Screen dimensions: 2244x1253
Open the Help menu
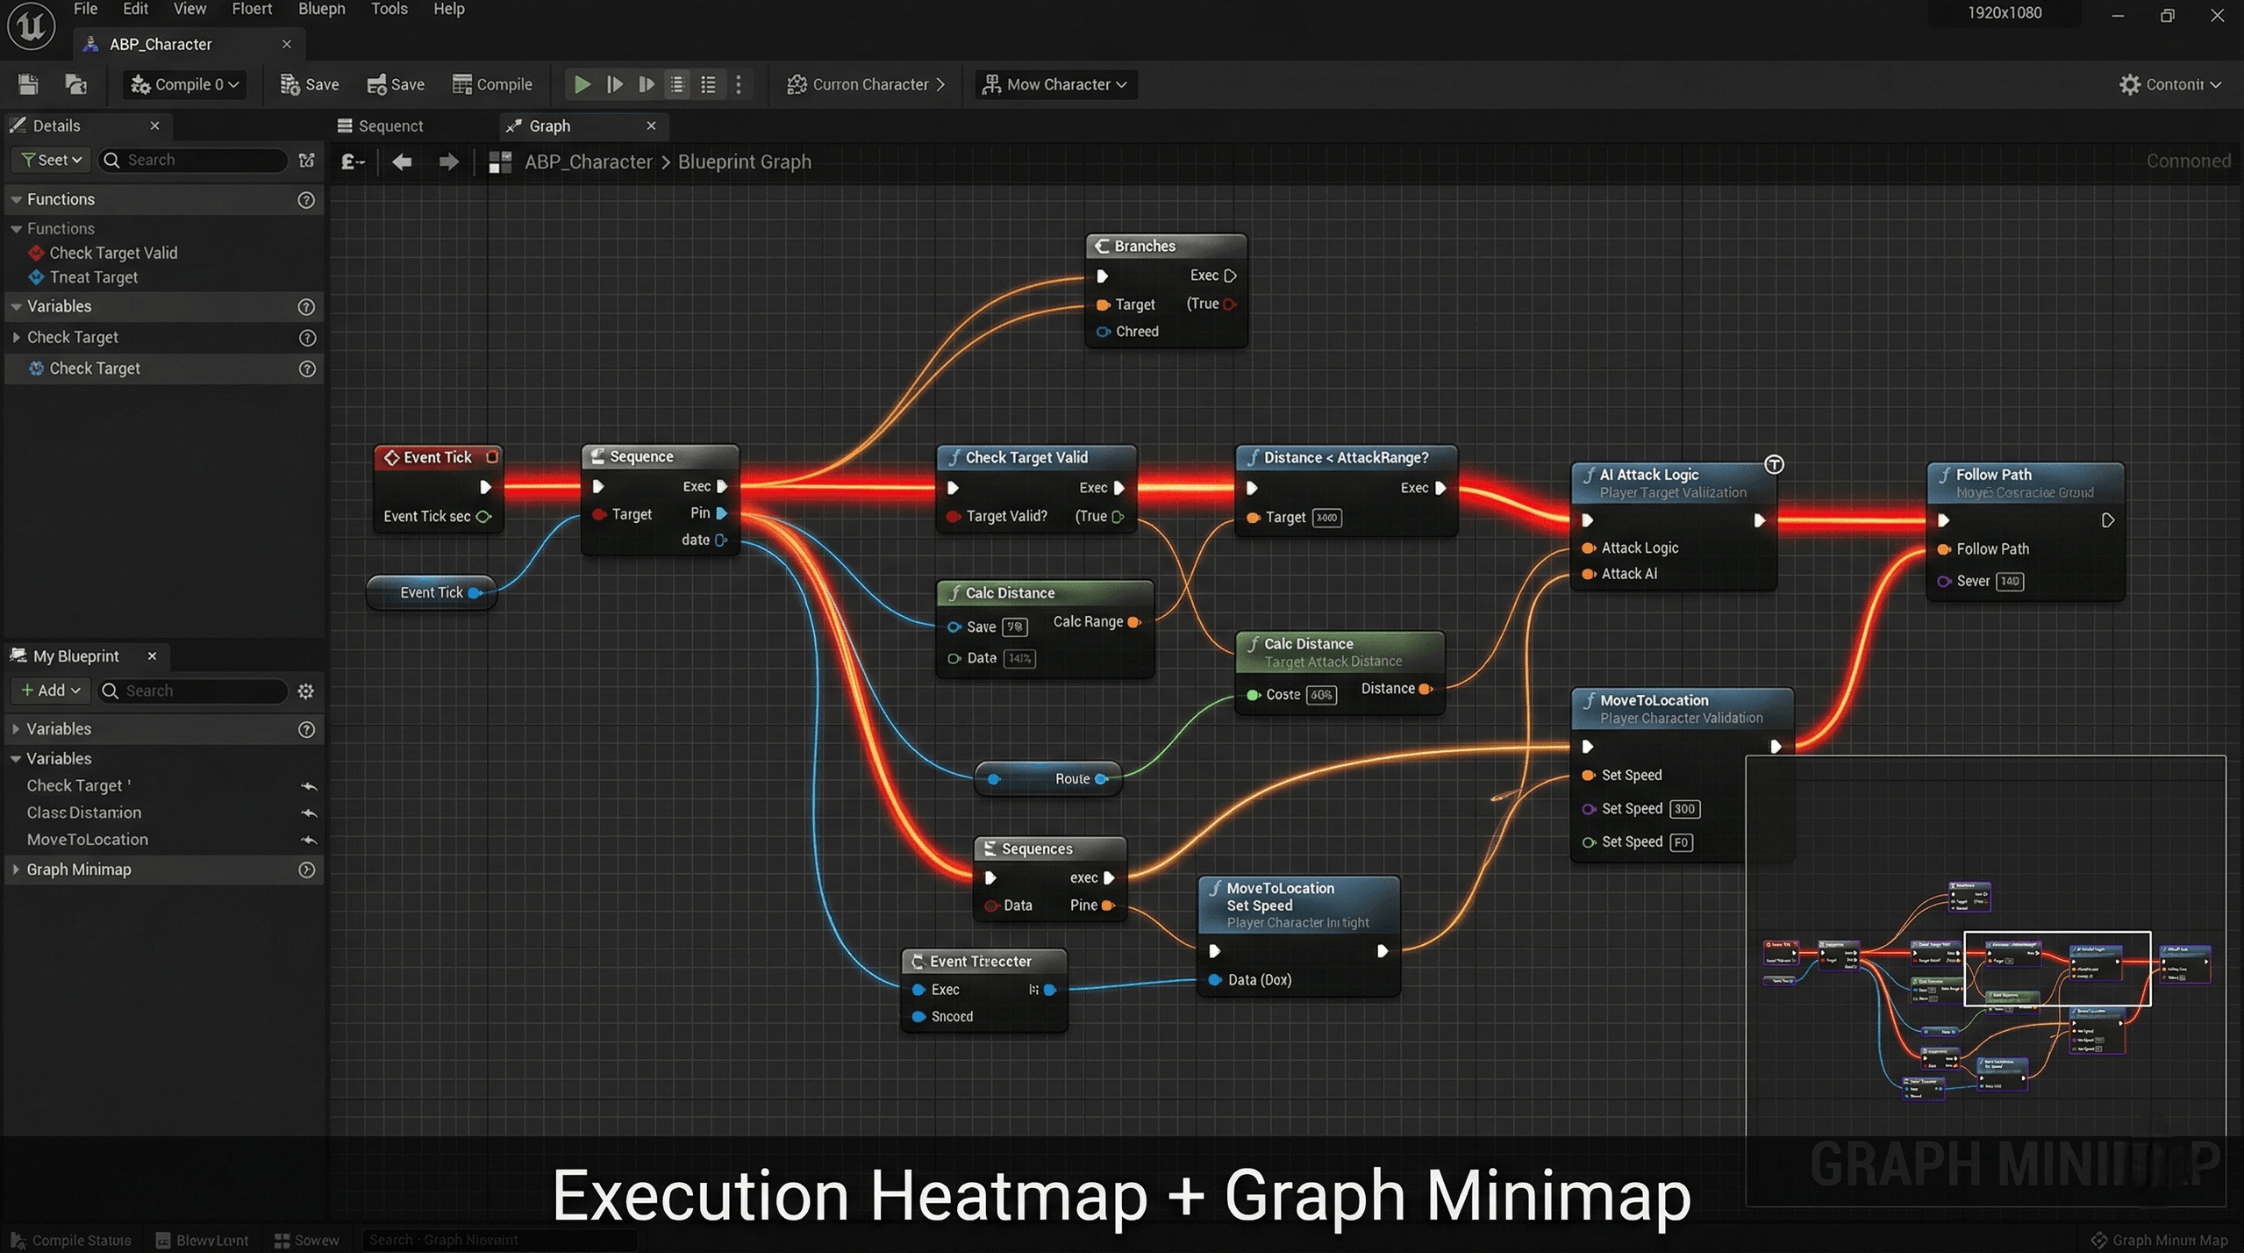tap(448, 9)
